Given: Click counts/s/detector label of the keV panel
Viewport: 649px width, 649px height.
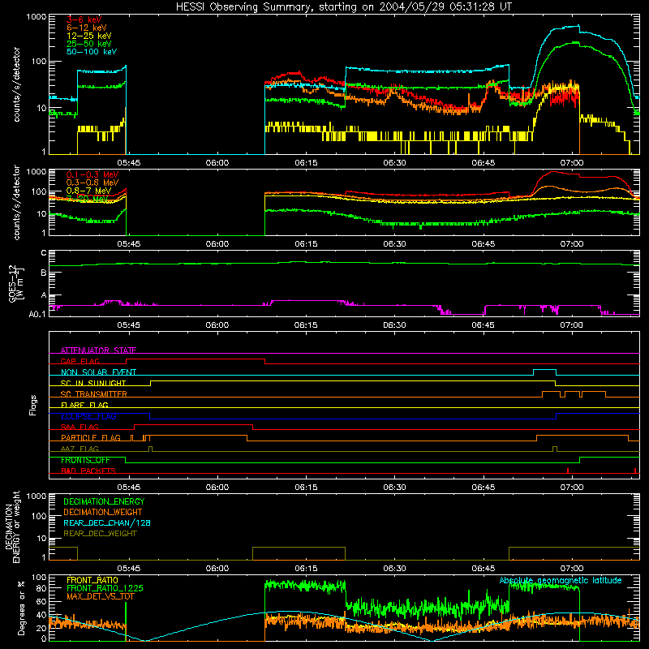Looking at the screenshot, I should click(x=16, y=84).
